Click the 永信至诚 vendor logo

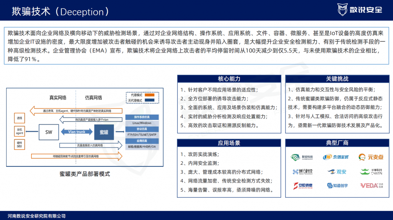[335, 157]
